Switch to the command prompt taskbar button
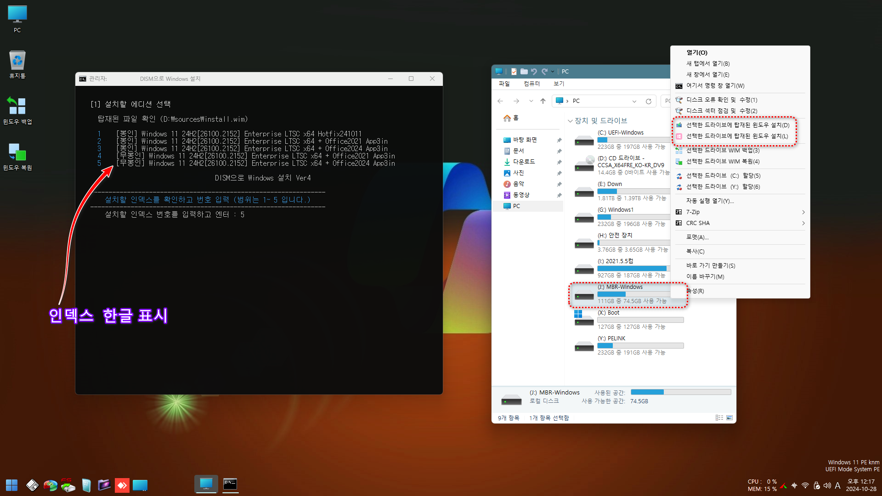Image resolution: width=882 pixels, height=496 pixels. pyautogui.click(x=230, y=484)
